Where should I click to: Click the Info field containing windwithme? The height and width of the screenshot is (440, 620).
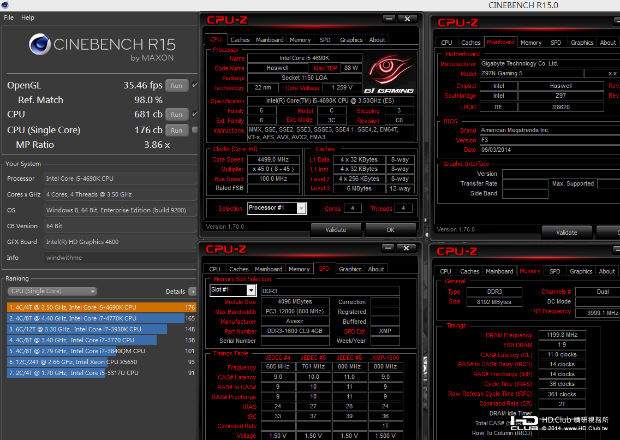pyautogui.click(x=120, y=257)
